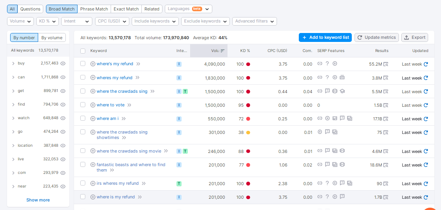View SERP for 55.2M results row
Image resolution: width=441 pixels, height=210 pixels.
(386, 64)
